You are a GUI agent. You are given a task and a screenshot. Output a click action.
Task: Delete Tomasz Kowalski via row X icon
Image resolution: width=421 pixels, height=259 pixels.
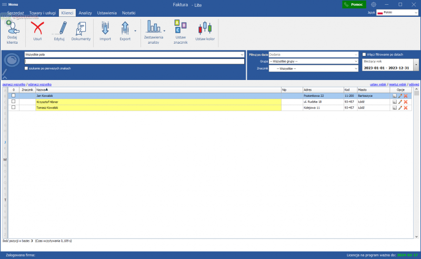406,108
